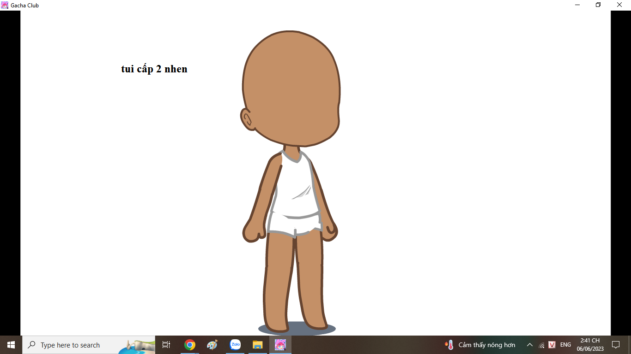The image size is (631, 354).
Task: Open the Windows Start menu
Action: point(11,345)
